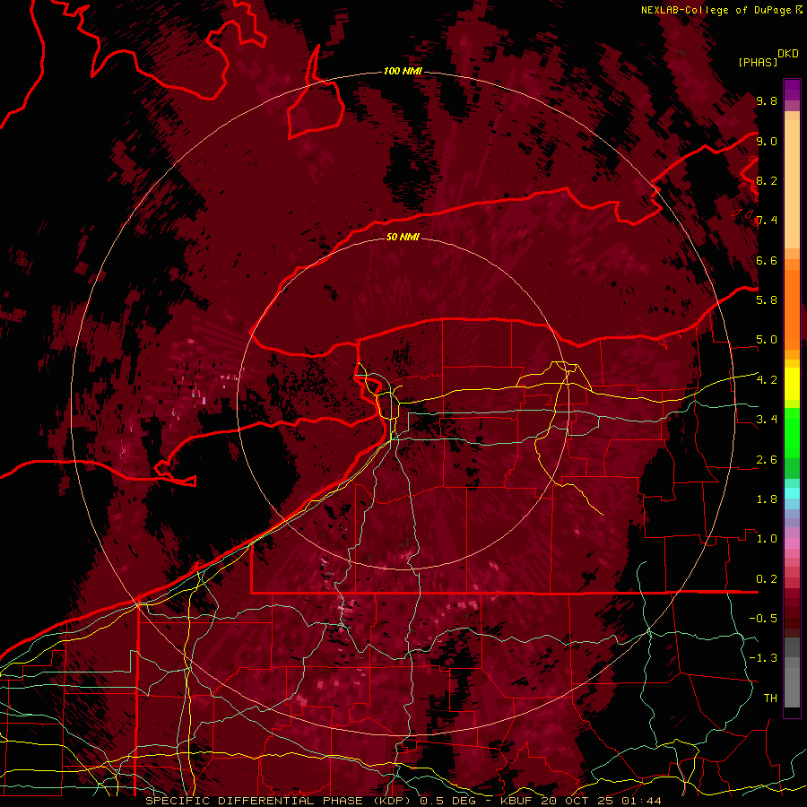Pick the yellow band on the color bar
Screen dimensions: 807x807
click(x=792, y=384)
